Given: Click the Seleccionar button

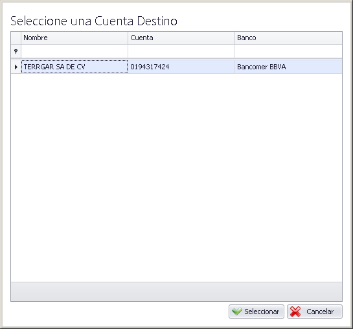Looking at the screenshot, I should tap(256, 312).
